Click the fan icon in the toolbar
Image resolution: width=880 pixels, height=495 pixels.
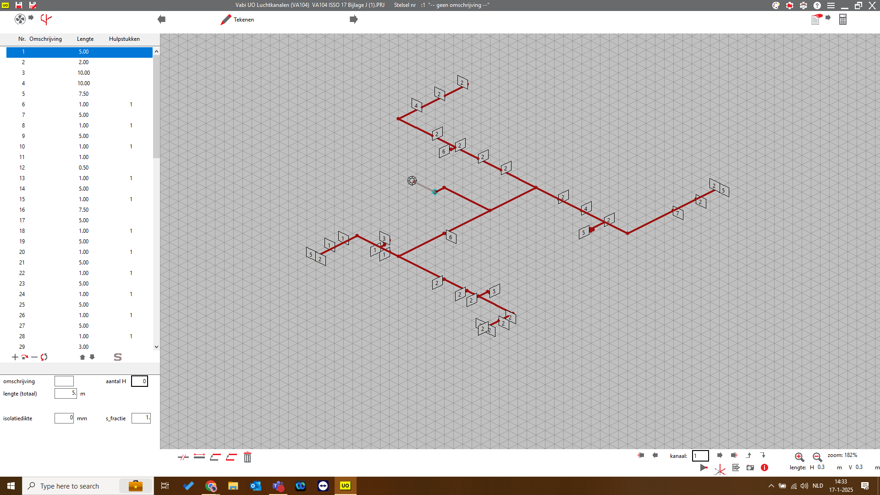pos(20,19)
